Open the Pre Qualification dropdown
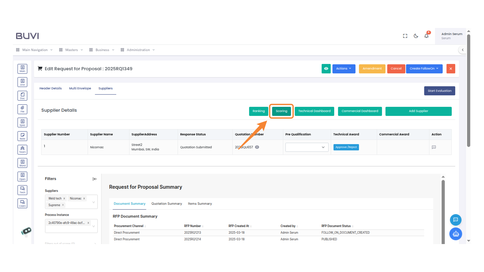The height and width of the screenshot is (272, 484). tap(307, 147)
